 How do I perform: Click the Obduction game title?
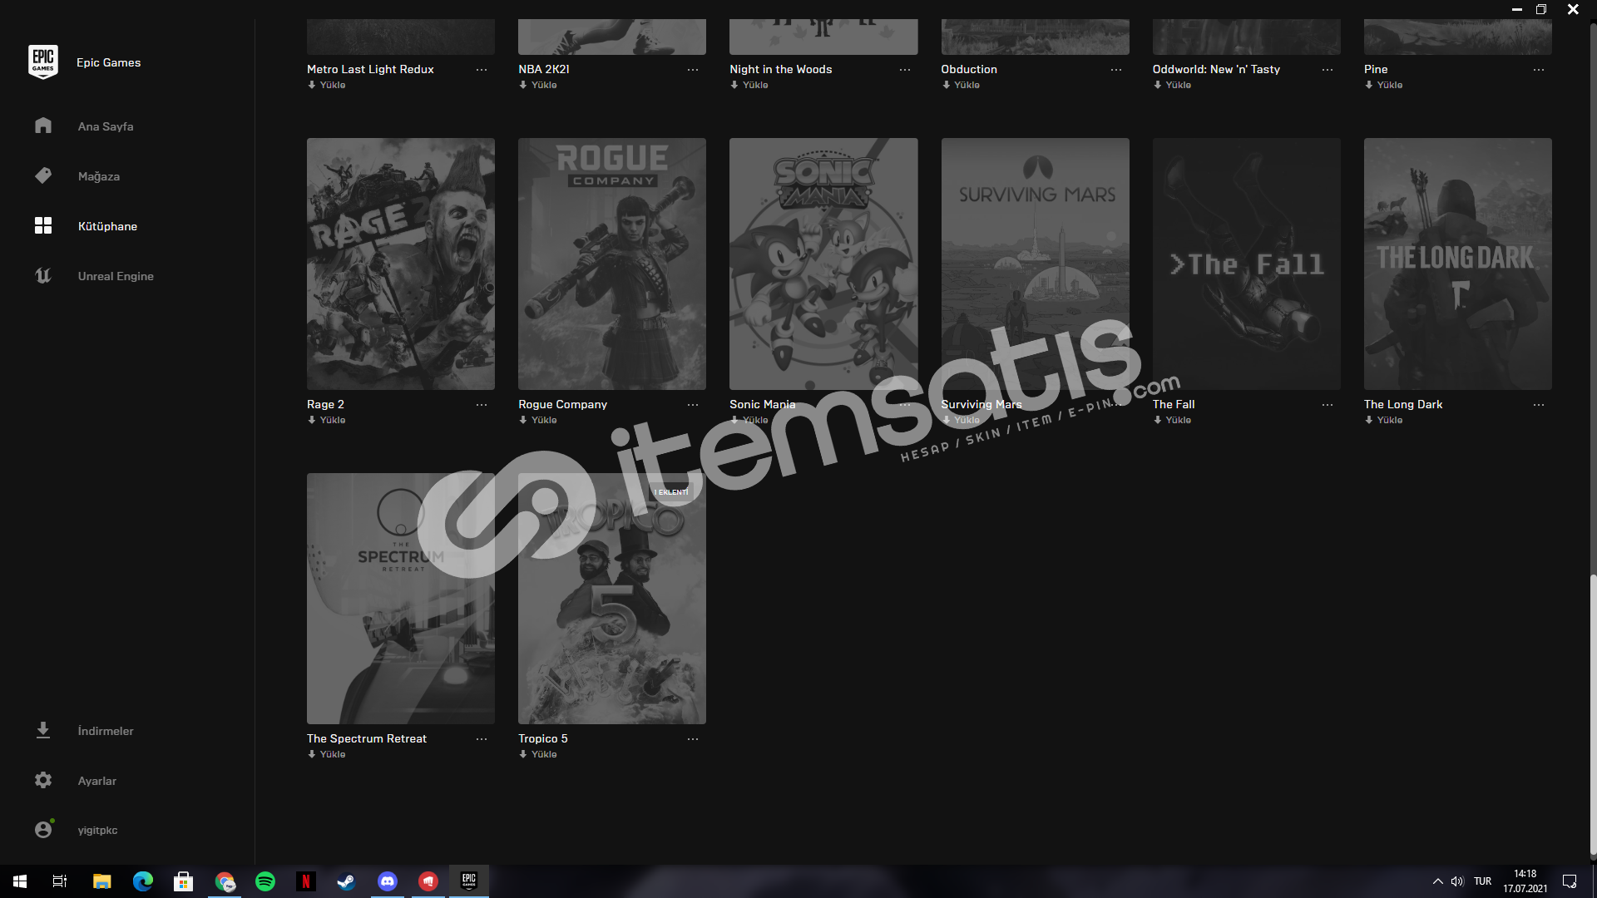[969, 69]
